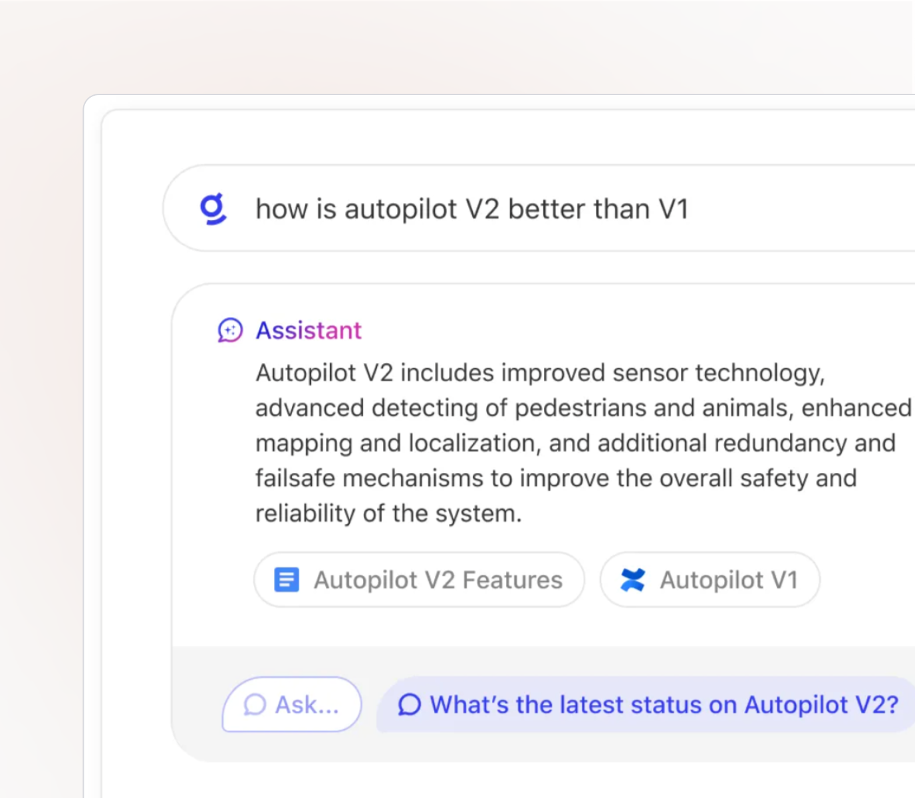Click the Glean logo in search bar

[x=213, y=209]
